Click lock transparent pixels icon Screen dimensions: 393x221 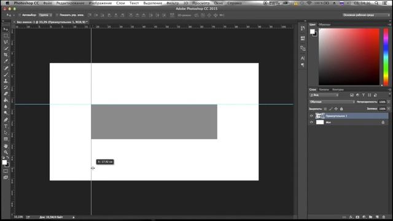[x=325, y=109]
